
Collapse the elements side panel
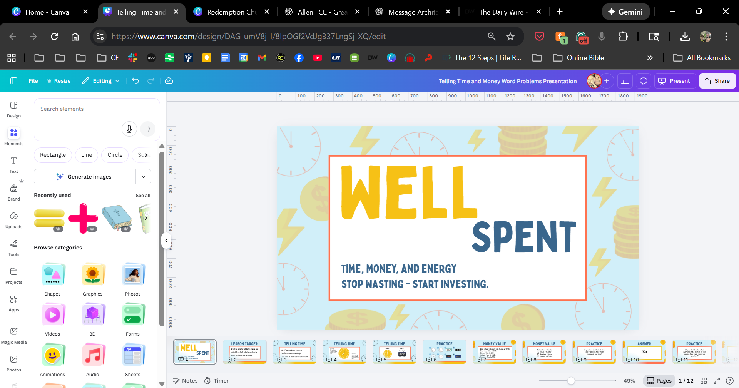tap(166, 241)
